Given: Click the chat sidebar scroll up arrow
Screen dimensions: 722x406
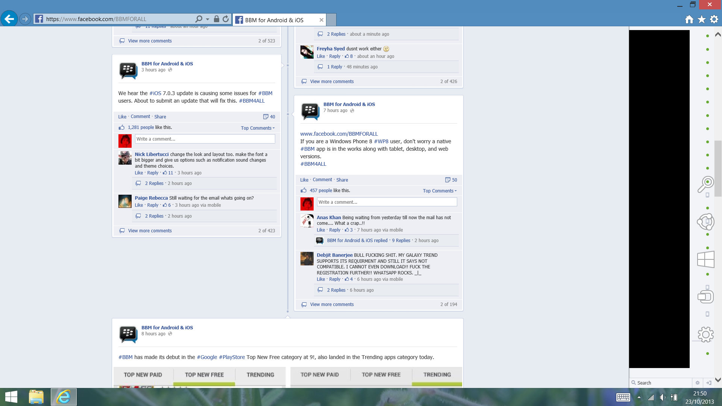Looking at the screenshot, I should 717,35.
